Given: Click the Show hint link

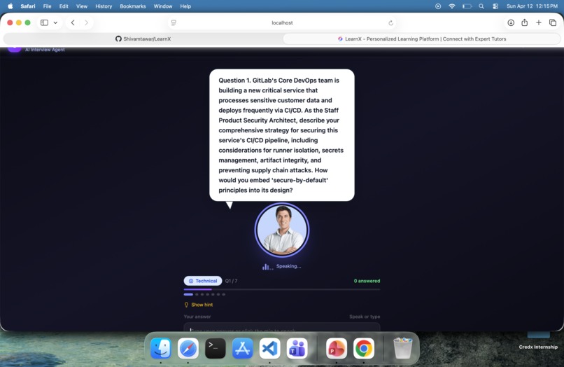Looking at the screenshot, I should coord(202,305).
